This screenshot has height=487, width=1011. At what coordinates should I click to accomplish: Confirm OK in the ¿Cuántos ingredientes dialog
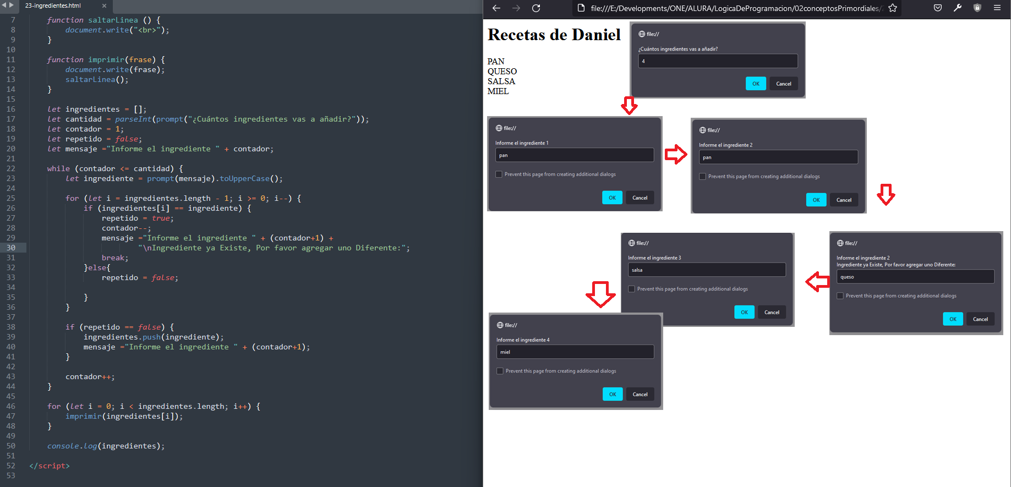(756, 84)
